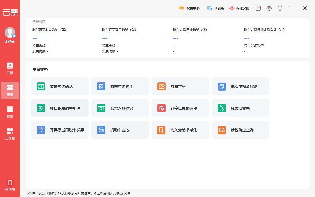Select the 基础版 label

(x=219, y=8)
